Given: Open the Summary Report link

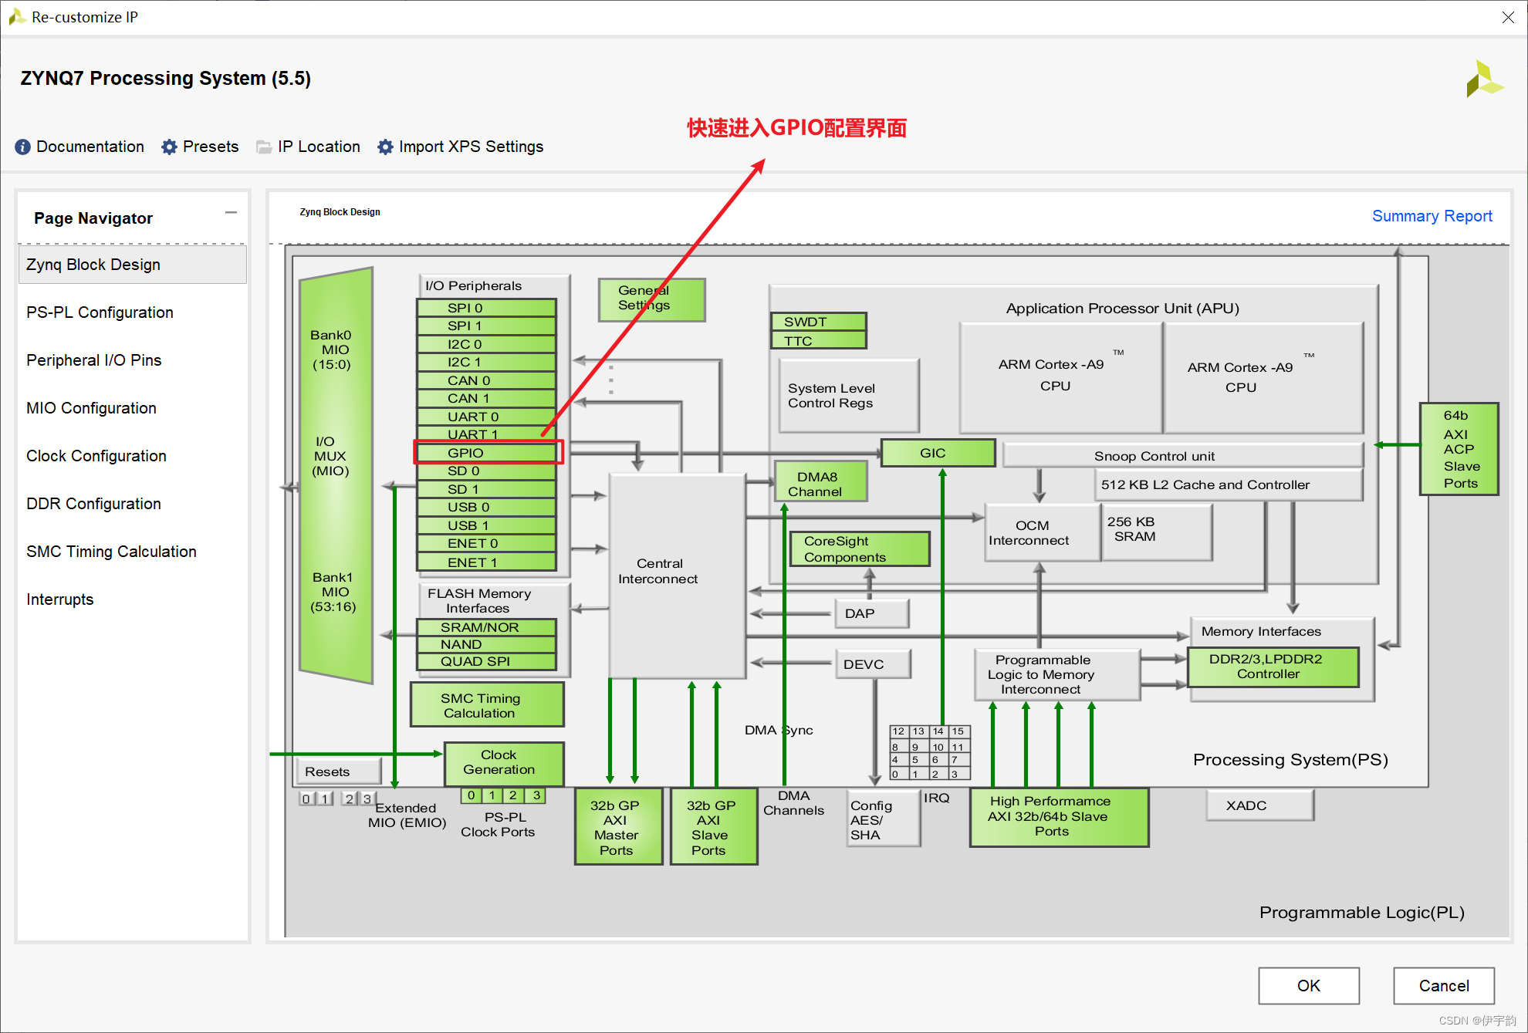Looking at the screenshot, I should pyautogui.click(x=1432, y=216).
